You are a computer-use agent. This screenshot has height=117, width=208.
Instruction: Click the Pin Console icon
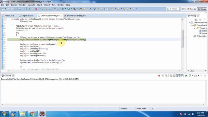(x=186, y=76)
